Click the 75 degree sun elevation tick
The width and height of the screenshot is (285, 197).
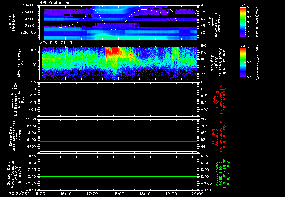point(203,12)
